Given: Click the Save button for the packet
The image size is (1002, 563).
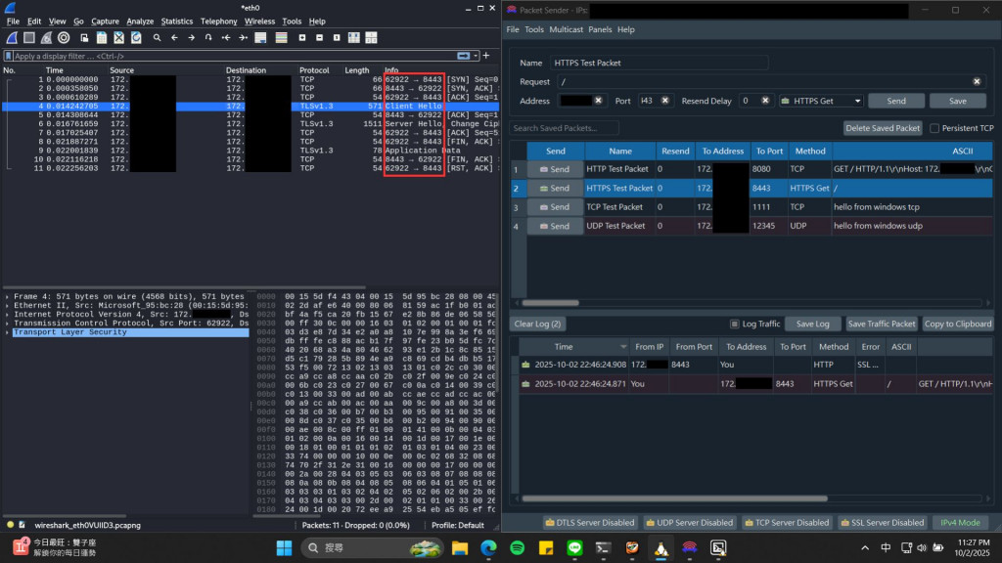Looking at the screenshot, I should [957, 101].
